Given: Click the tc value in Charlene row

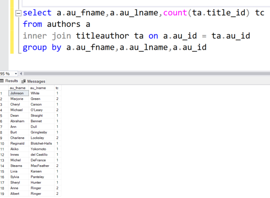Looking at the screenshot, I should tap(58, 138).
